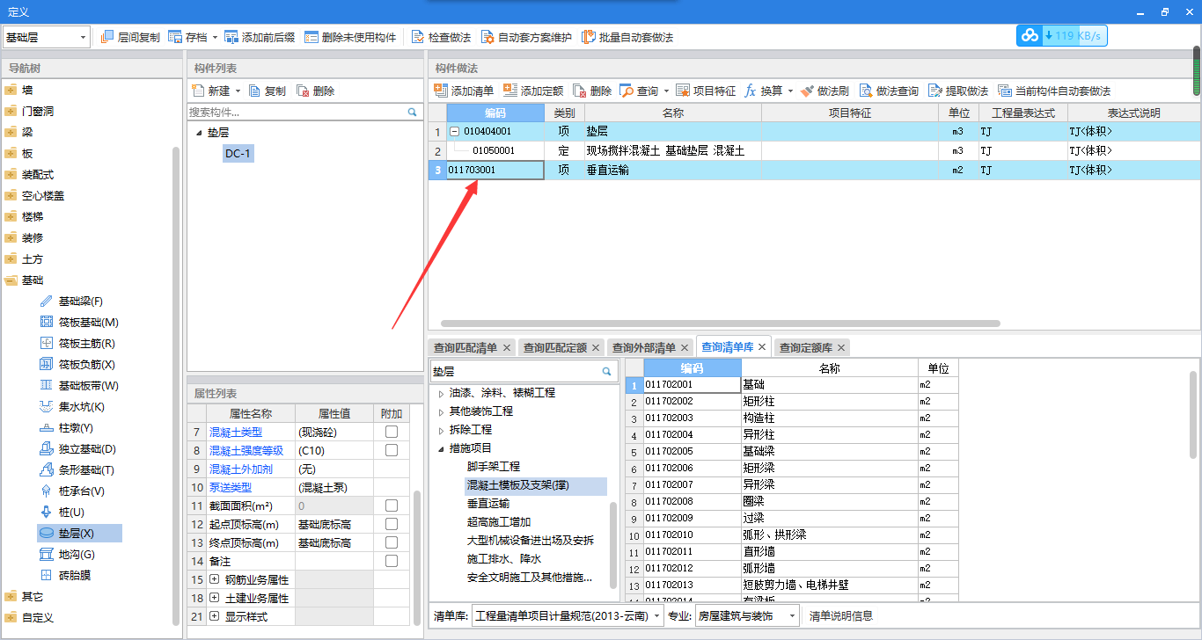Click 存档 save icon

175,37
